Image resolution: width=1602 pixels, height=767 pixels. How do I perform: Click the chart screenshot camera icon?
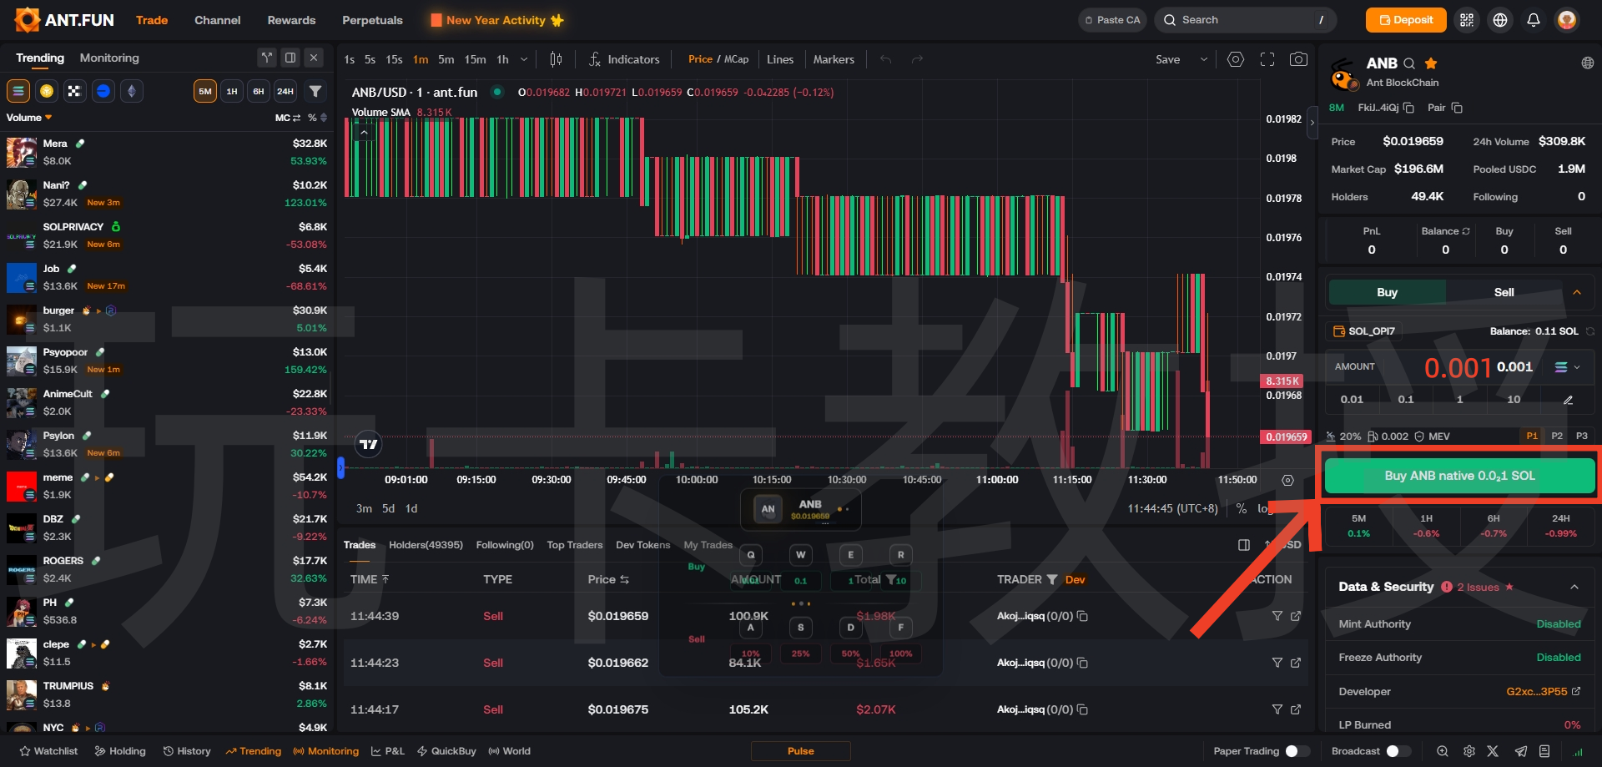[x=1298, y=59]
